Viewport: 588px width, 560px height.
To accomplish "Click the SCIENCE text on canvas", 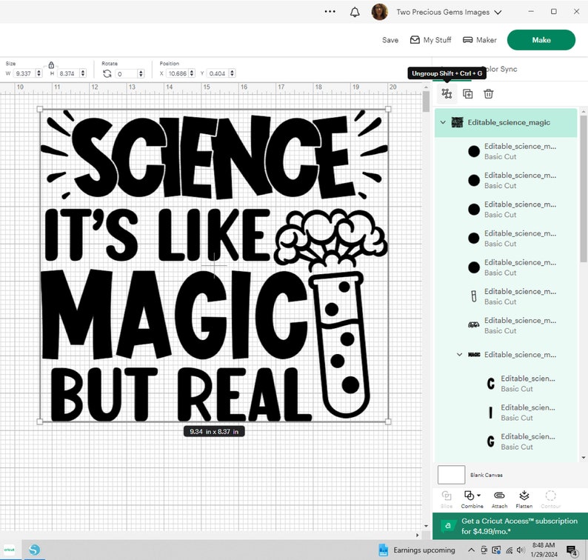I will coord(214,157).
